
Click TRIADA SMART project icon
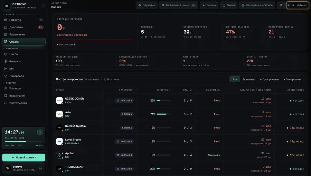[x=59, y=169]
